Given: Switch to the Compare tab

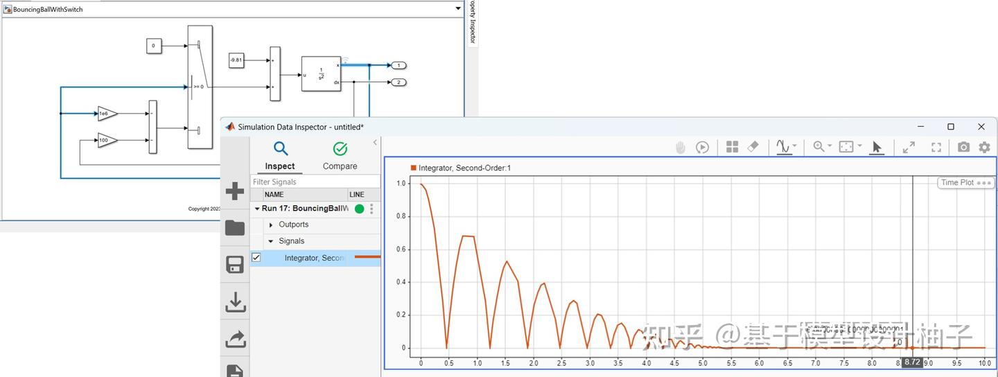Looking at the screenshot, I should coord(340,157).
